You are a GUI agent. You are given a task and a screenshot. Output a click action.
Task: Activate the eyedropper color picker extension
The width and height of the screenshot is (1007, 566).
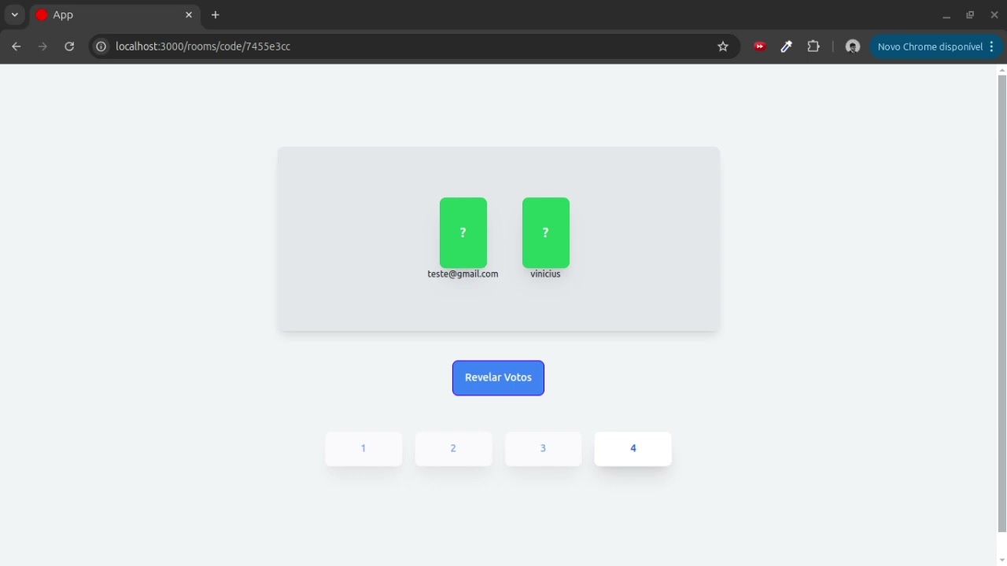(786, 46)
